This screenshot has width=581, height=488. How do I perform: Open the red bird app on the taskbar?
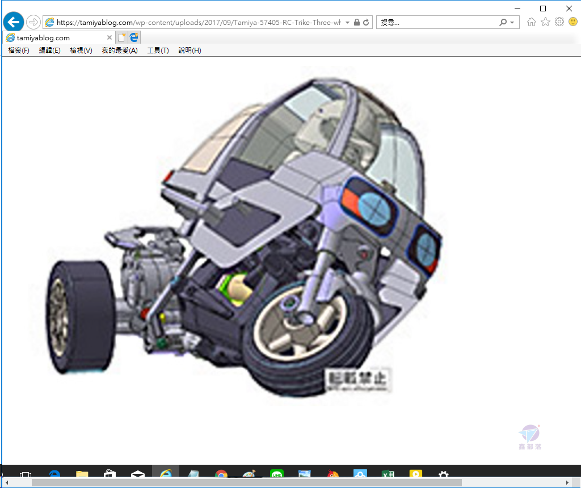click(332, 474)
